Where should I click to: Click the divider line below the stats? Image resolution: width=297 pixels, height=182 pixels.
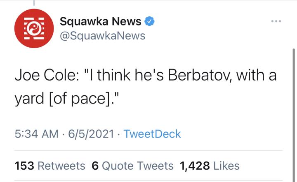point(148,180)
